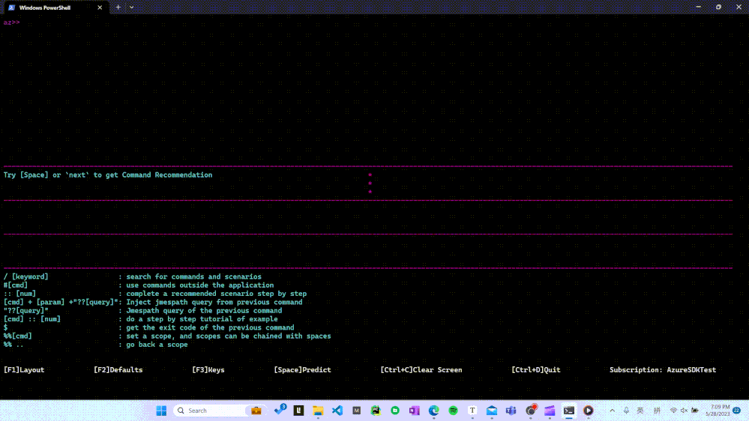Image resolution: width=749 pixels, height=421 pixels.
Task: Open the green round app icon in taskbar
Action: coord(395,411)
